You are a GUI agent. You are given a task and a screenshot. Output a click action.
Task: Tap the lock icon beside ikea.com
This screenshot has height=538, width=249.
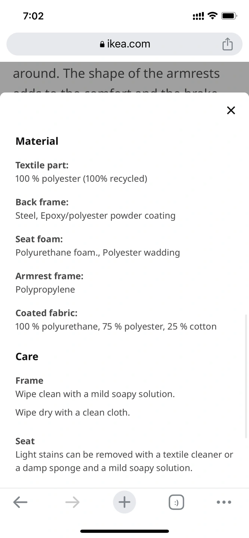(102, 44)
